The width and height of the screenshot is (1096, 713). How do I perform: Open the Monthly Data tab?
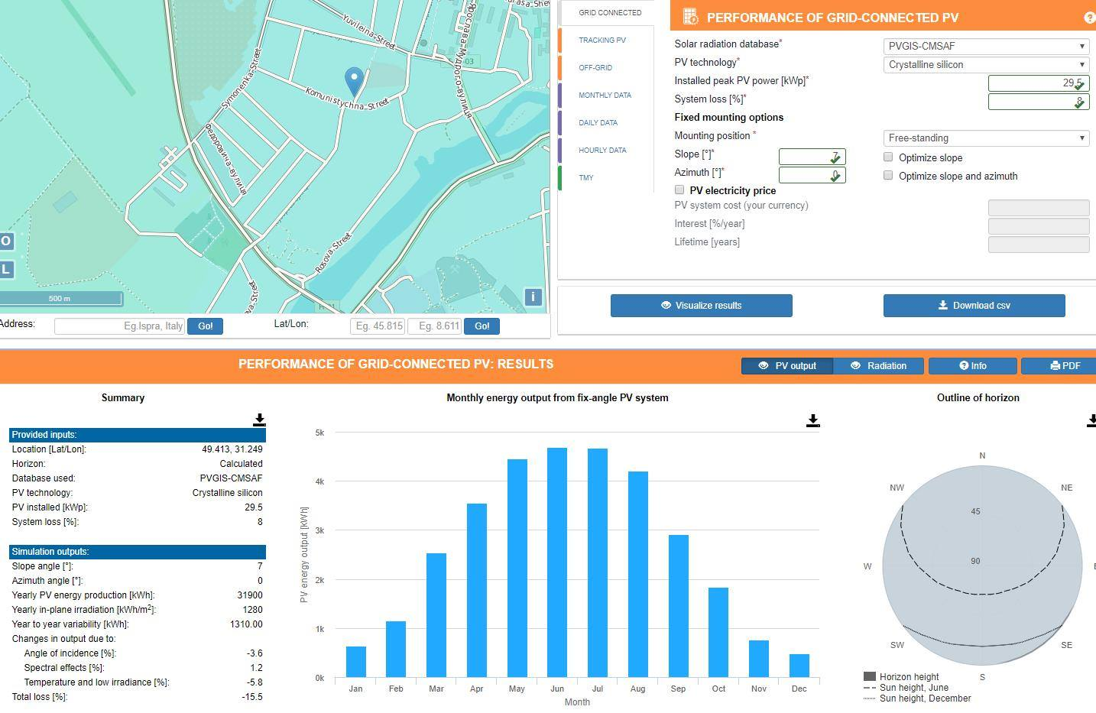coord(605,96)
